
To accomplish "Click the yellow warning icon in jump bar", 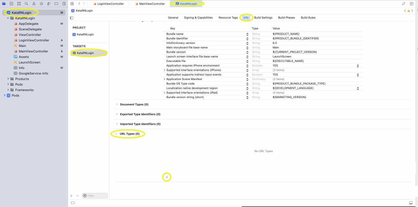I will click(409, 11).
